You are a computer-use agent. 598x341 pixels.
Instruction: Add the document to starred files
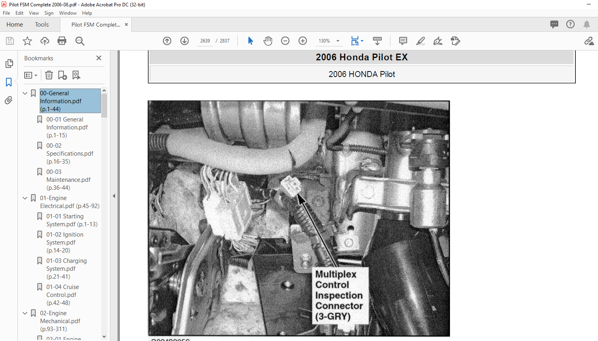[27, 41]
